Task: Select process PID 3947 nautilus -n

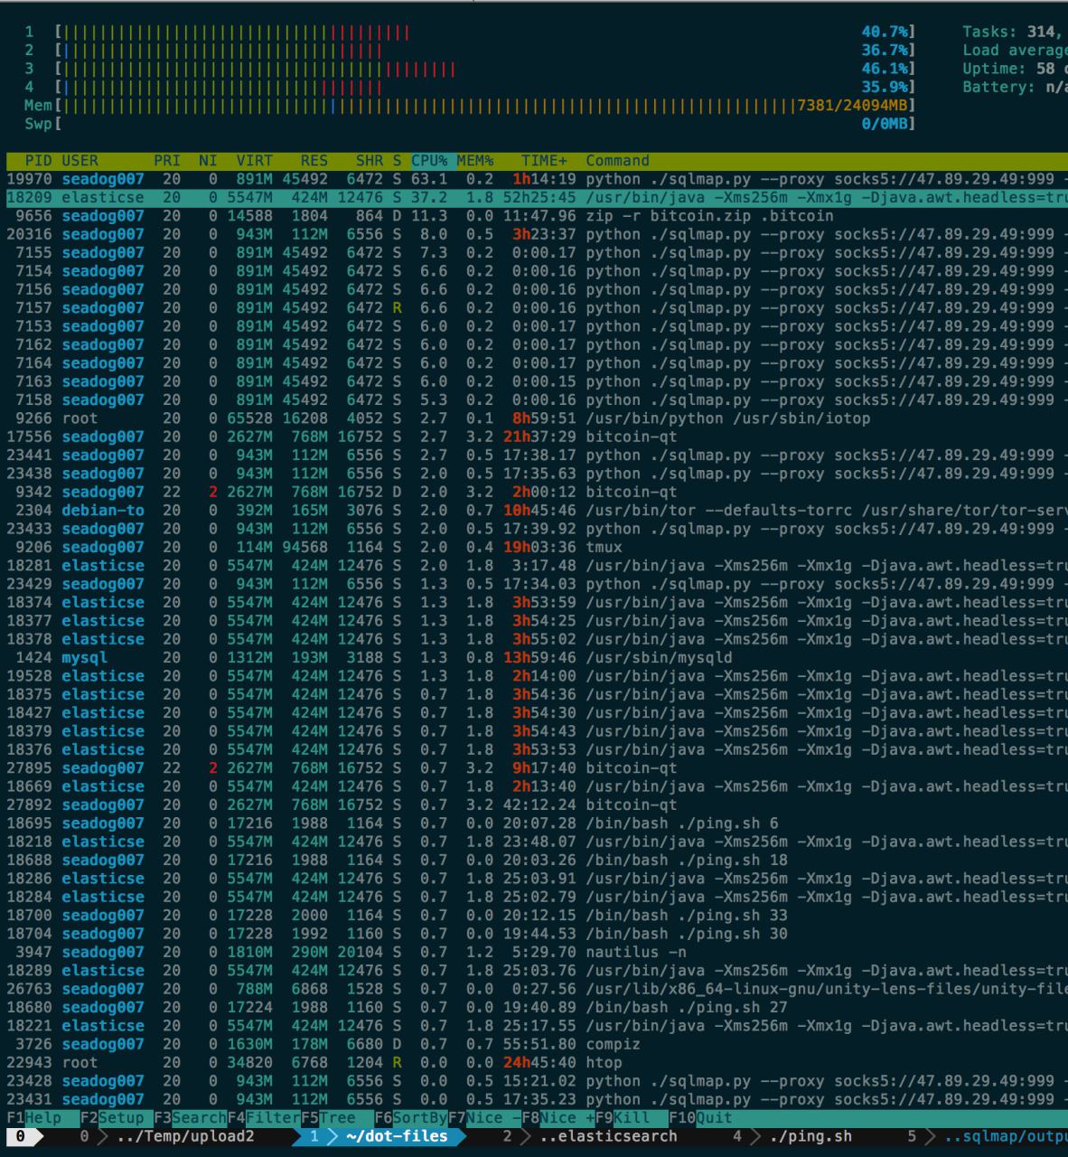Action: coord(537,952)
